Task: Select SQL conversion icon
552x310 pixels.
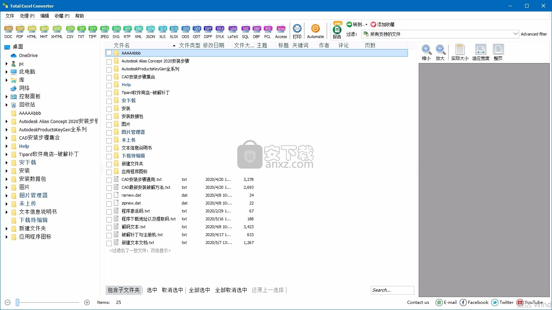Action: coord(245,31)
